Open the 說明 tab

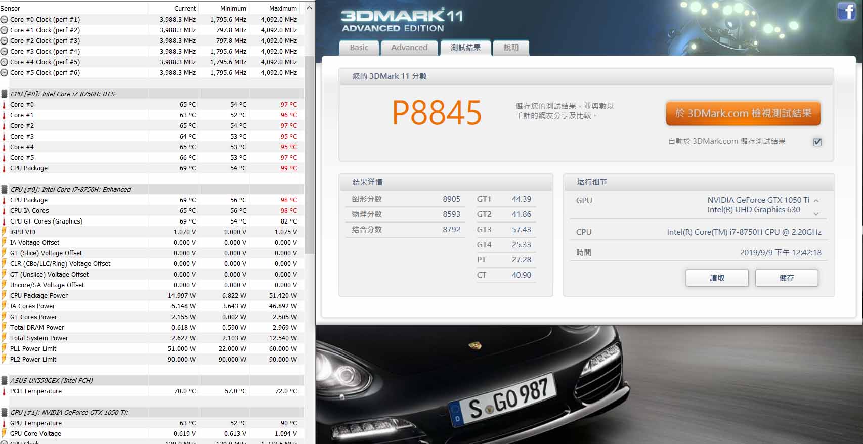coord(511,48)
